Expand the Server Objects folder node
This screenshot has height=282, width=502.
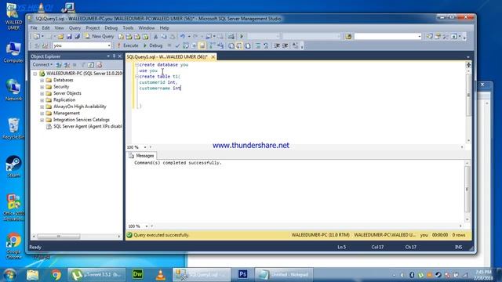[x=42, y=94]
